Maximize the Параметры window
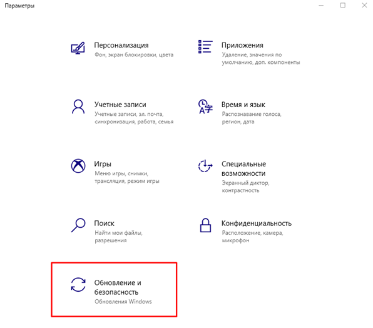Image resolution: width=373 pixels, height=328 pixels. click(x=343, y=5)
